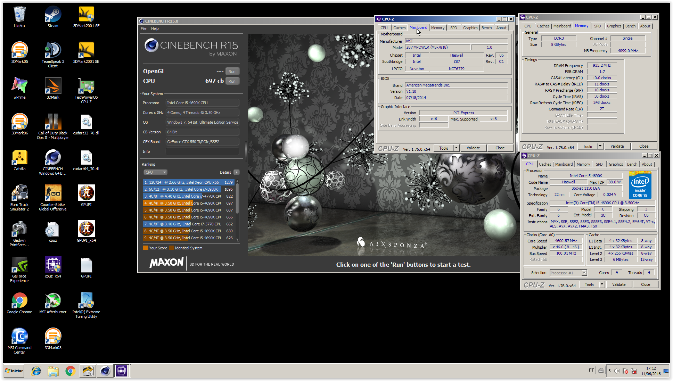Select the GPUPI_x64 desktop icon

(x=86, y=231)
